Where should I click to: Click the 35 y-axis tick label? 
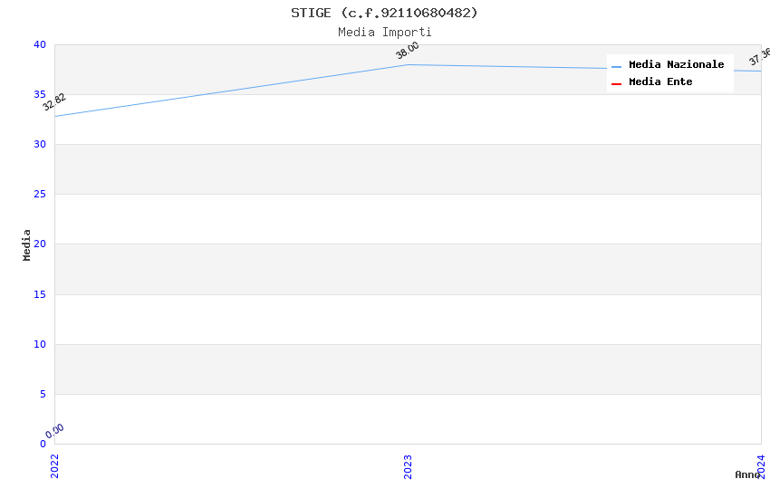[40, 94]
